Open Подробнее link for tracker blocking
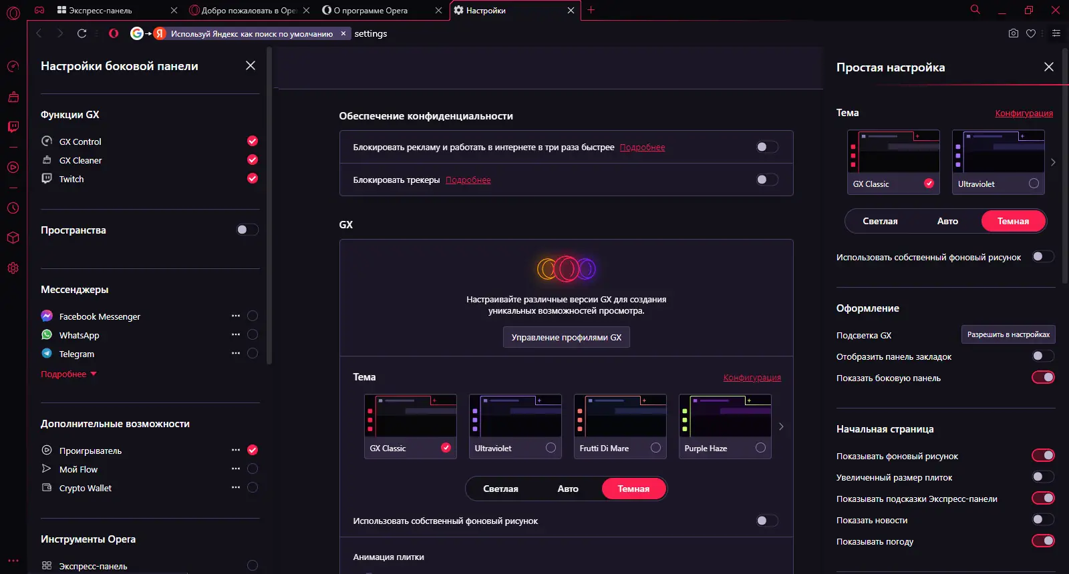Screen dimensions: 1069x574 pos(468,180)
